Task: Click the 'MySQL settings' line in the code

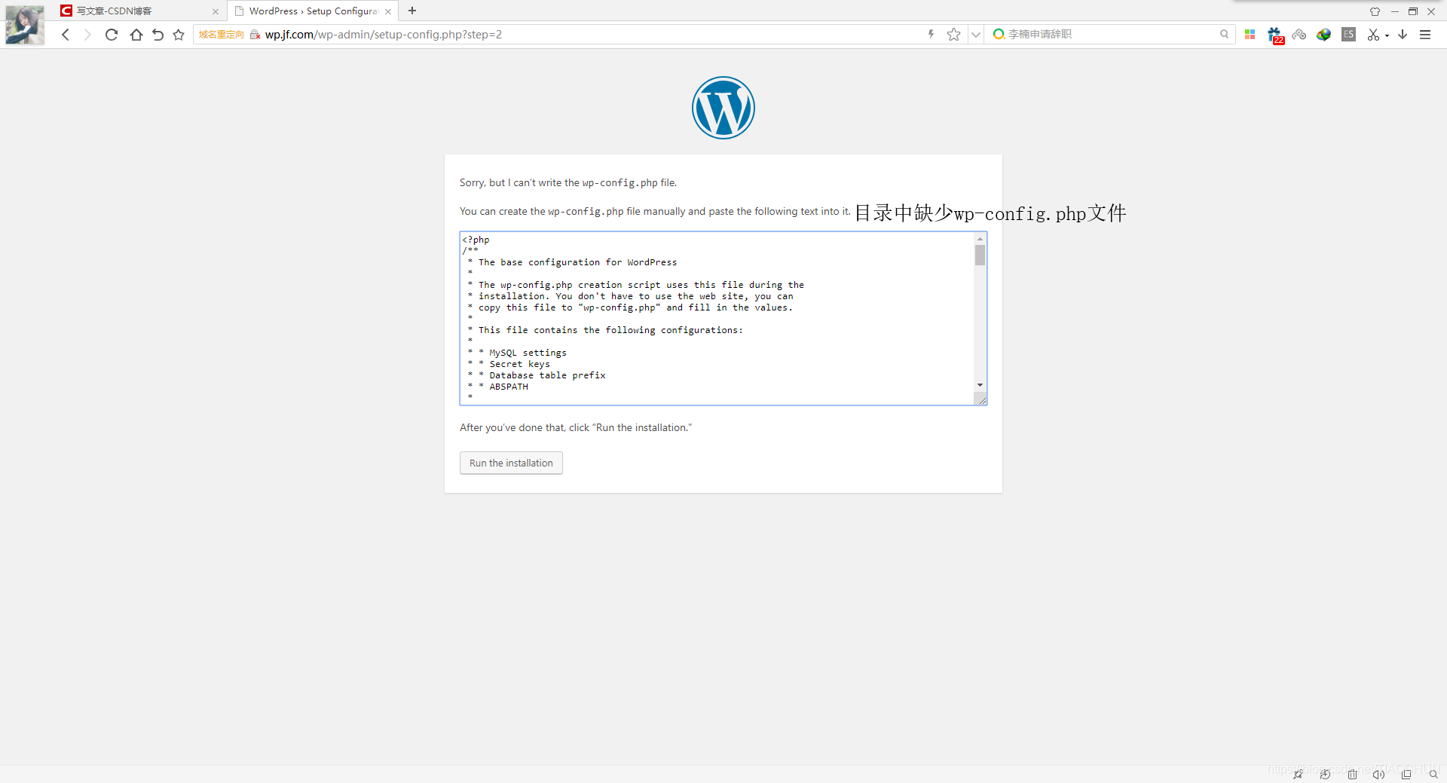Action: coord(528,353)
